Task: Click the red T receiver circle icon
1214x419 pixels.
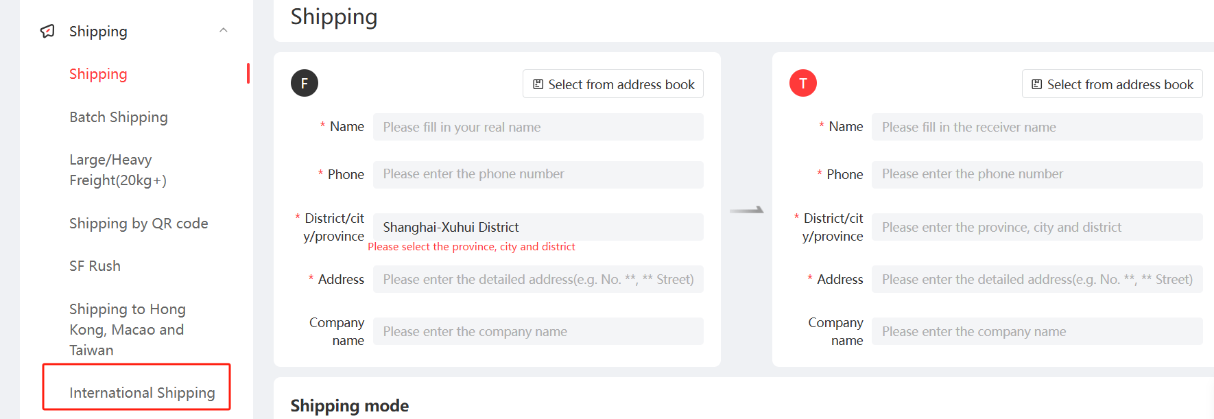Action: tap(803, 83)
